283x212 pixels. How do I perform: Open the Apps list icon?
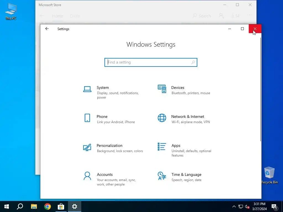[x=162, y=147]
